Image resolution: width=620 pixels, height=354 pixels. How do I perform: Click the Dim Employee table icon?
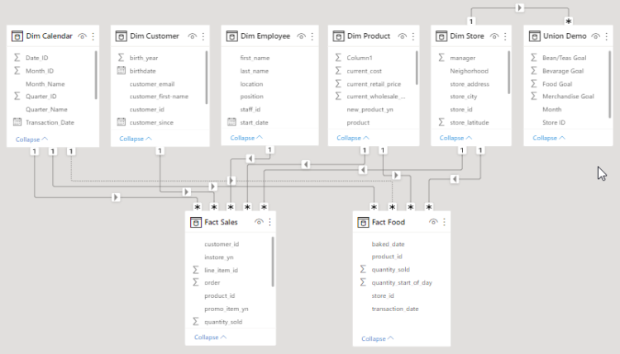[231, 36]
